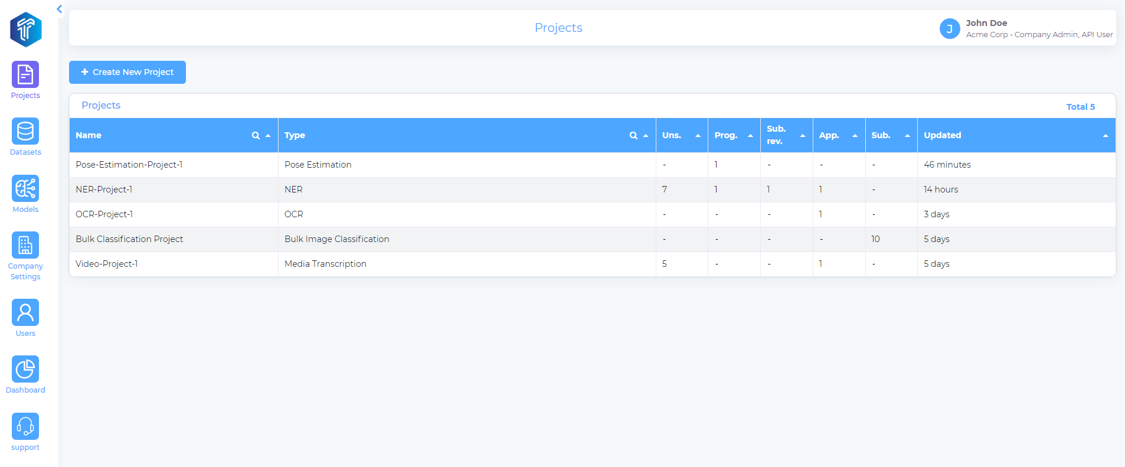
Task: Click the John Doe avatar icon
Action: (x=950, y=28)
